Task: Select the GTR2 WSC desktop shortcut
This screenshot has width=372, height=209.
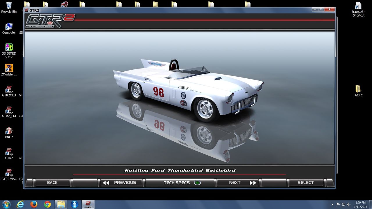Action: pos(9,174)
